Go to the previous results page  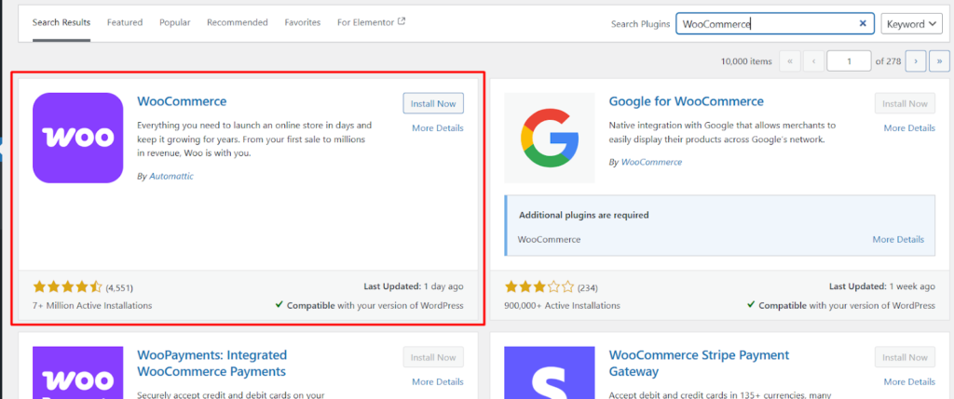point(813,60)
